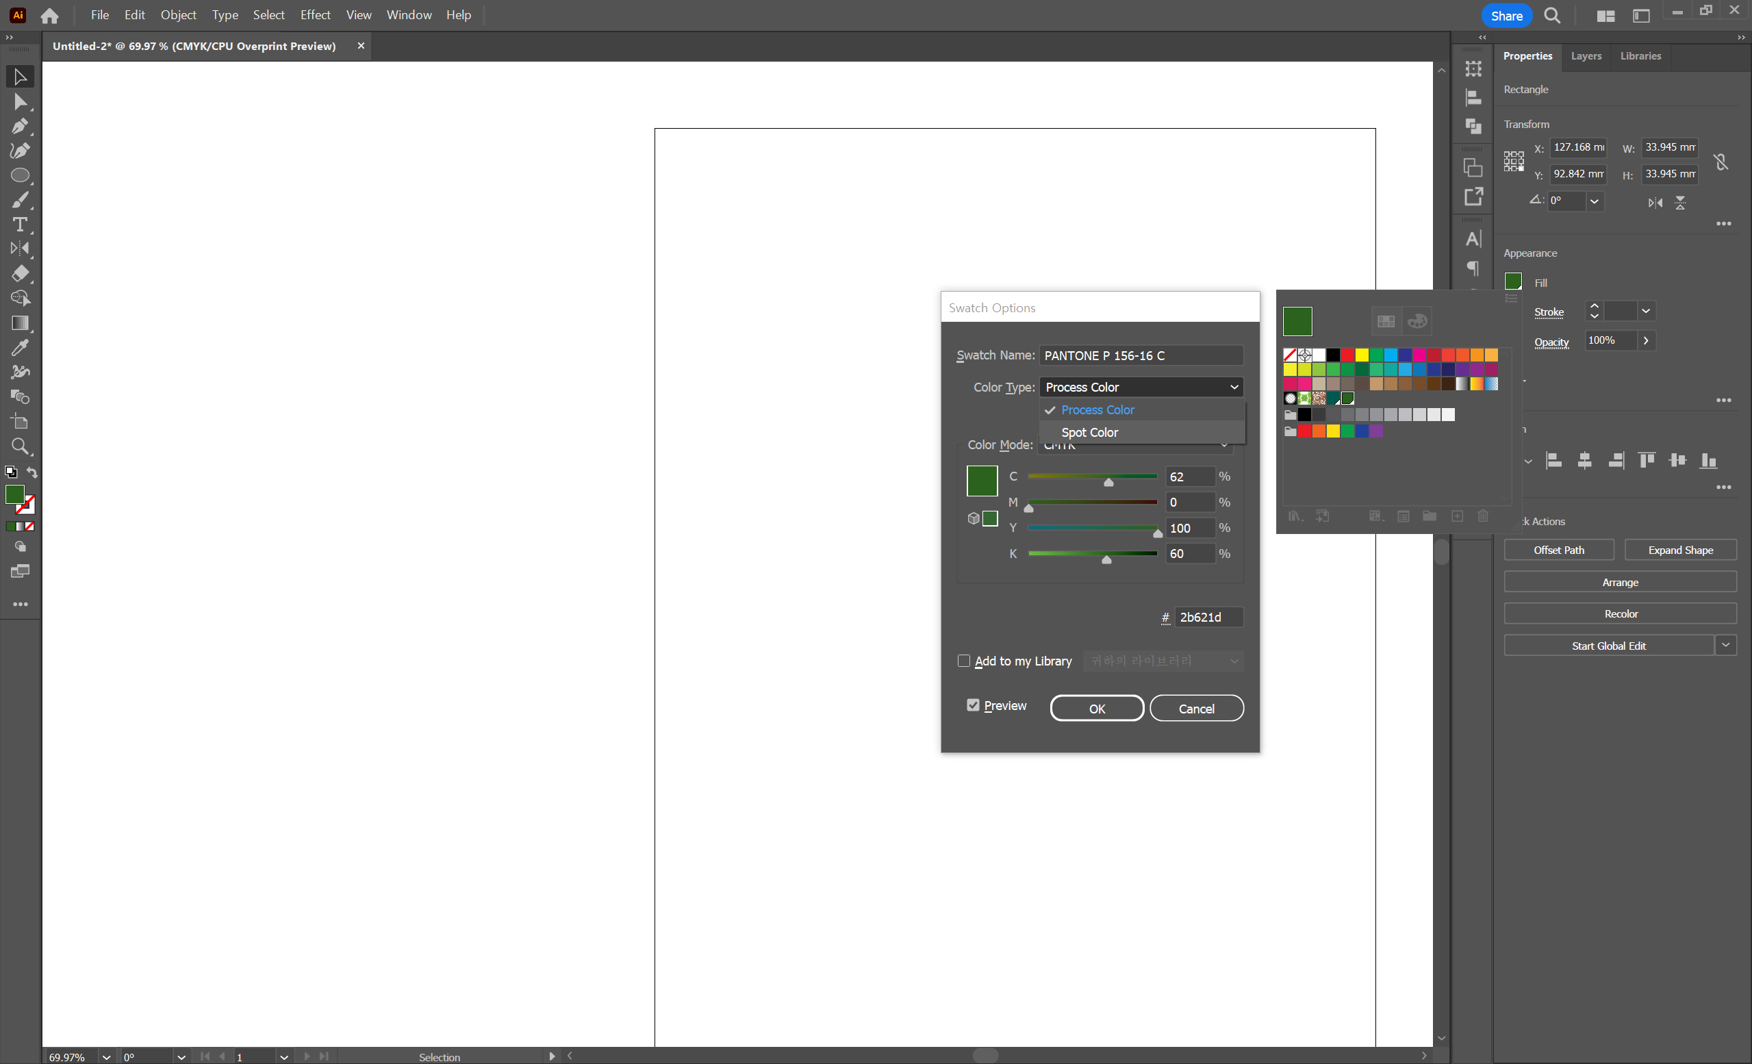The width and height of the screenshot is (1752, 1064).
Task: Select the Reflect tool
Action: coord(20,249)
